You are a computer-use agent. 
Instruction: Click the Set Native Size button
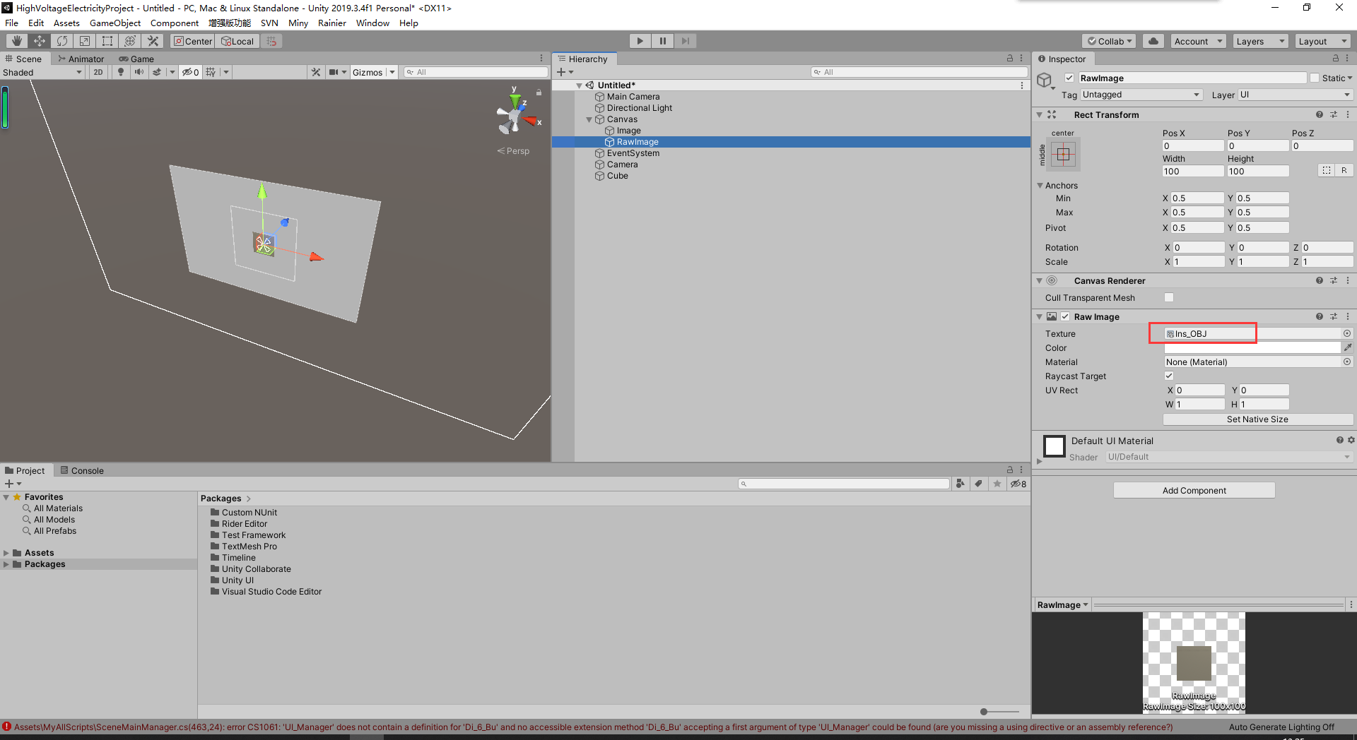1257,419
